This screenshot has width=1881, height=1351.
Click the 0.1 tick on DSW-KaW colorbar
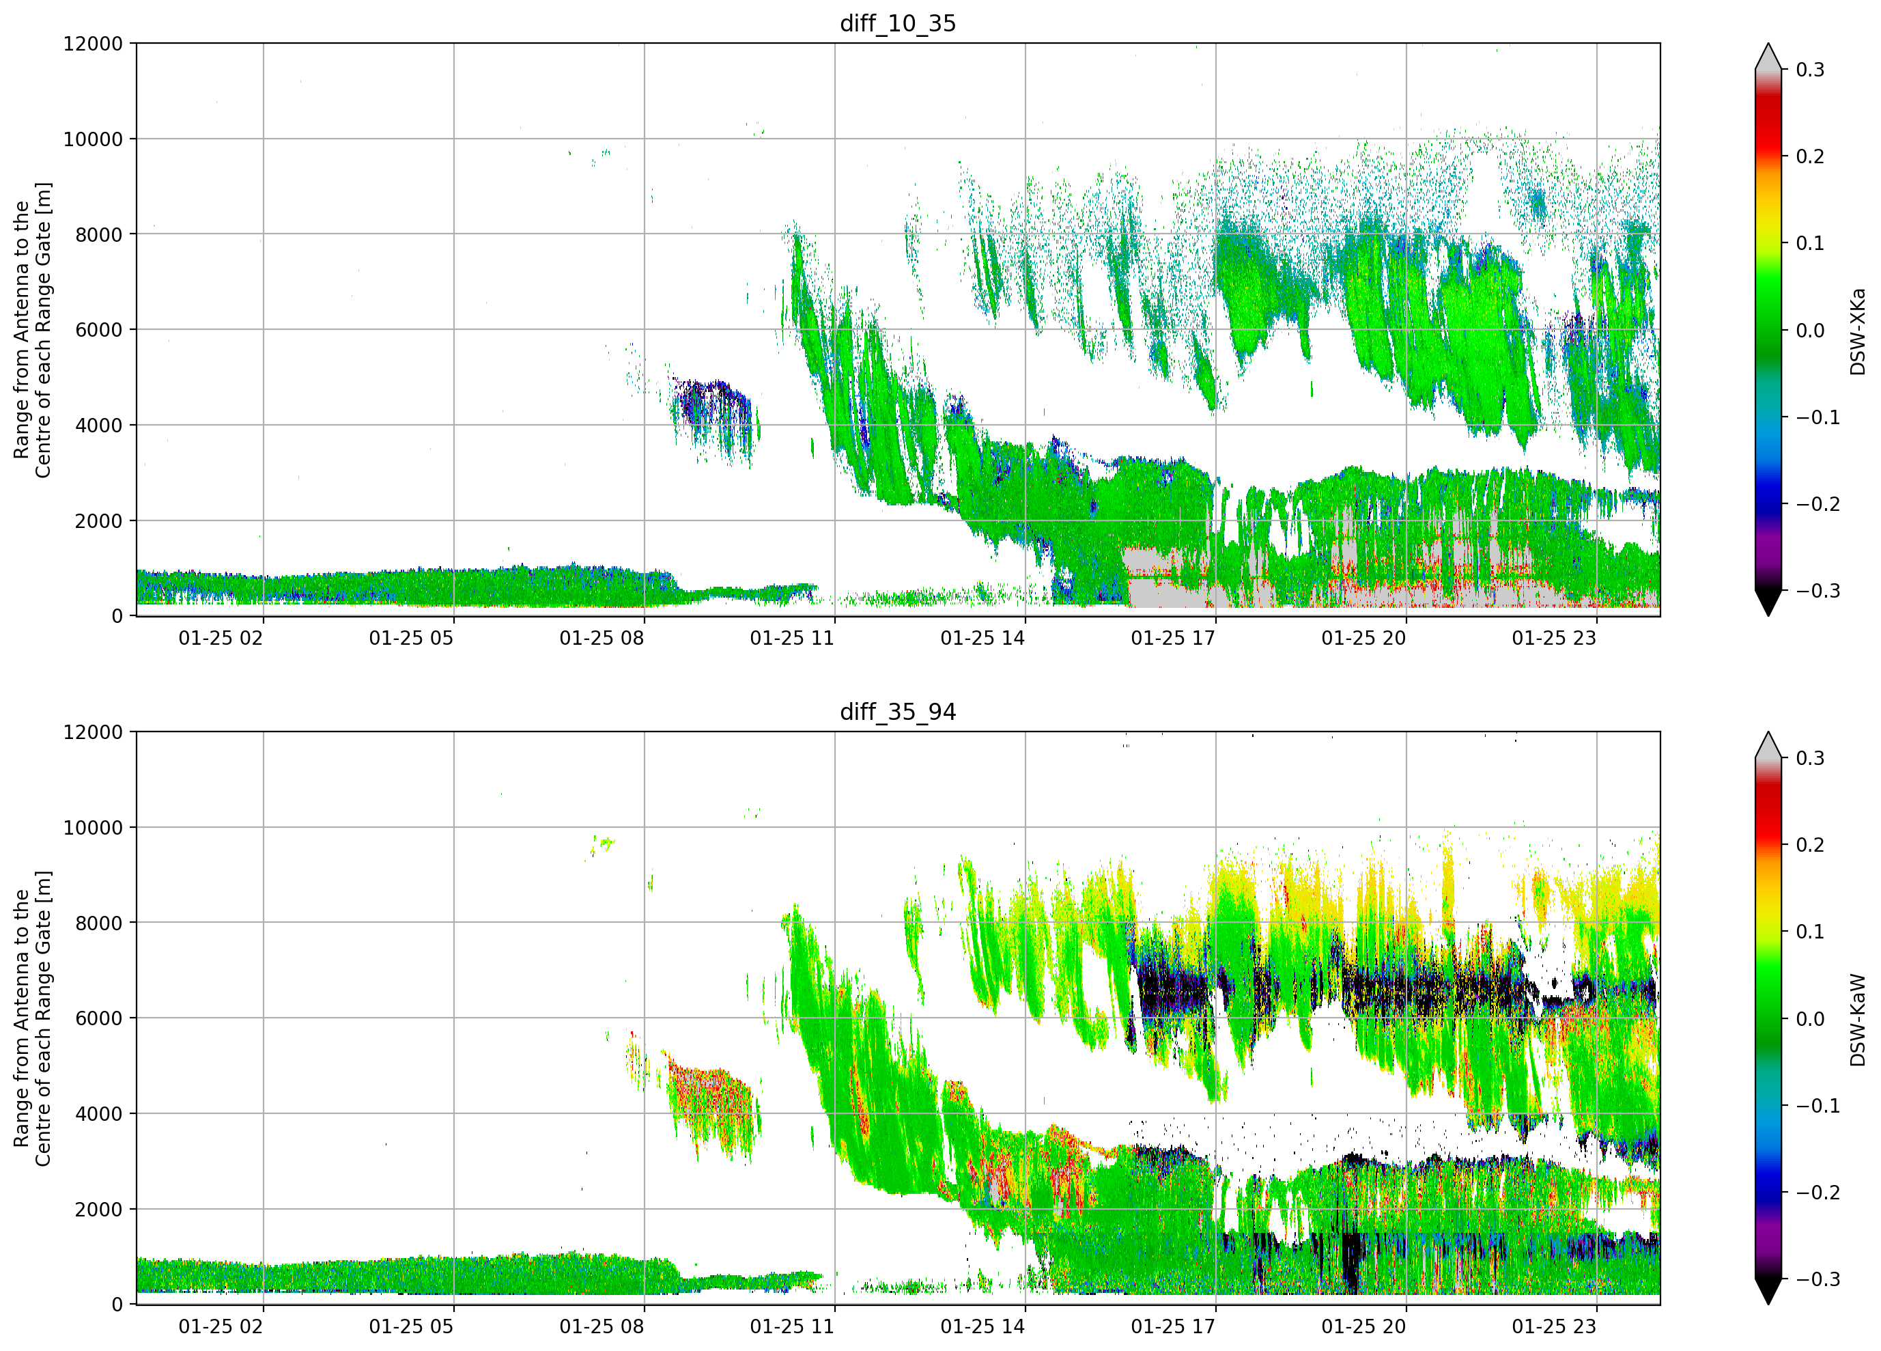[x=1810, y=932]
